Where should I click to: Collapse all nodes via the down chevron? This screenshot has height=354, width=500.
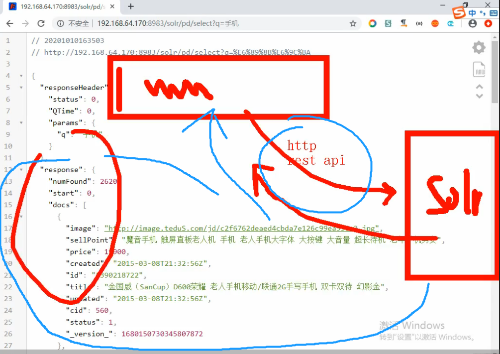click(x=479, y=95)
